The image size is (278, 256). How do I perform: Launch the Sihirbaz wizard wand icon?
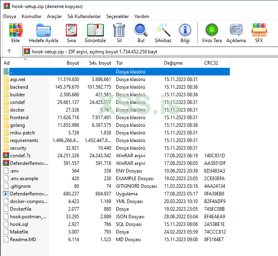coord(163,30)
